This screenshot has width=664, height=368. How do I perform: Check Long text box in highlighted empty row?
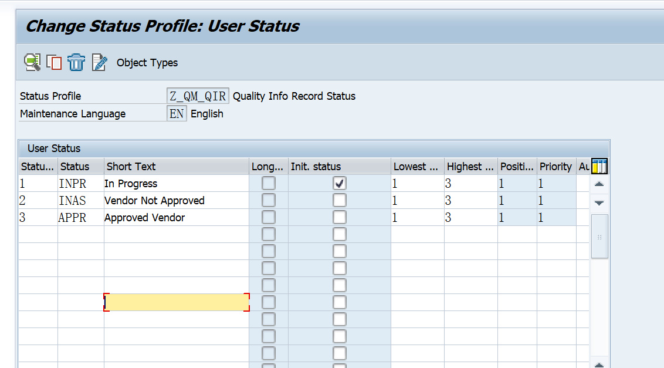(269, 302)
